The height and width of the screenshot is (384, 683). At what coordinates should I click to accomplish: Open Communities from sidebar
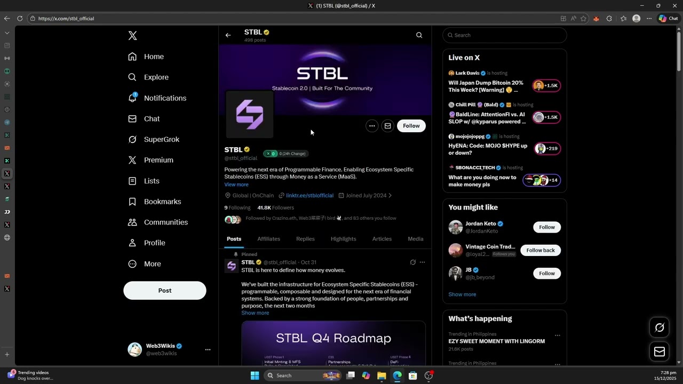(x=158, y=222)
